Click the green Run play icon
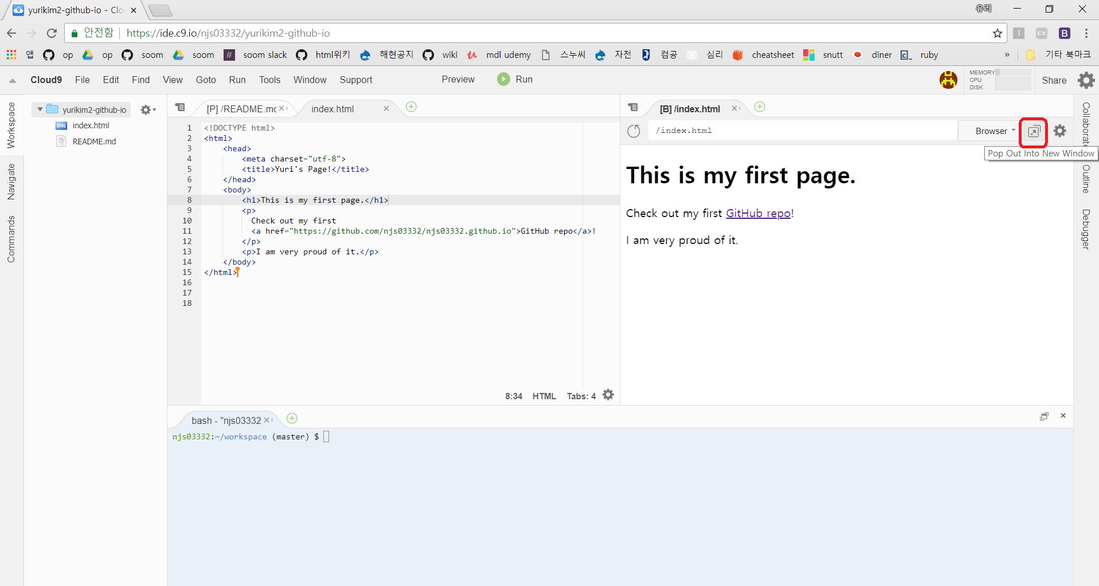 pos(503,79)
